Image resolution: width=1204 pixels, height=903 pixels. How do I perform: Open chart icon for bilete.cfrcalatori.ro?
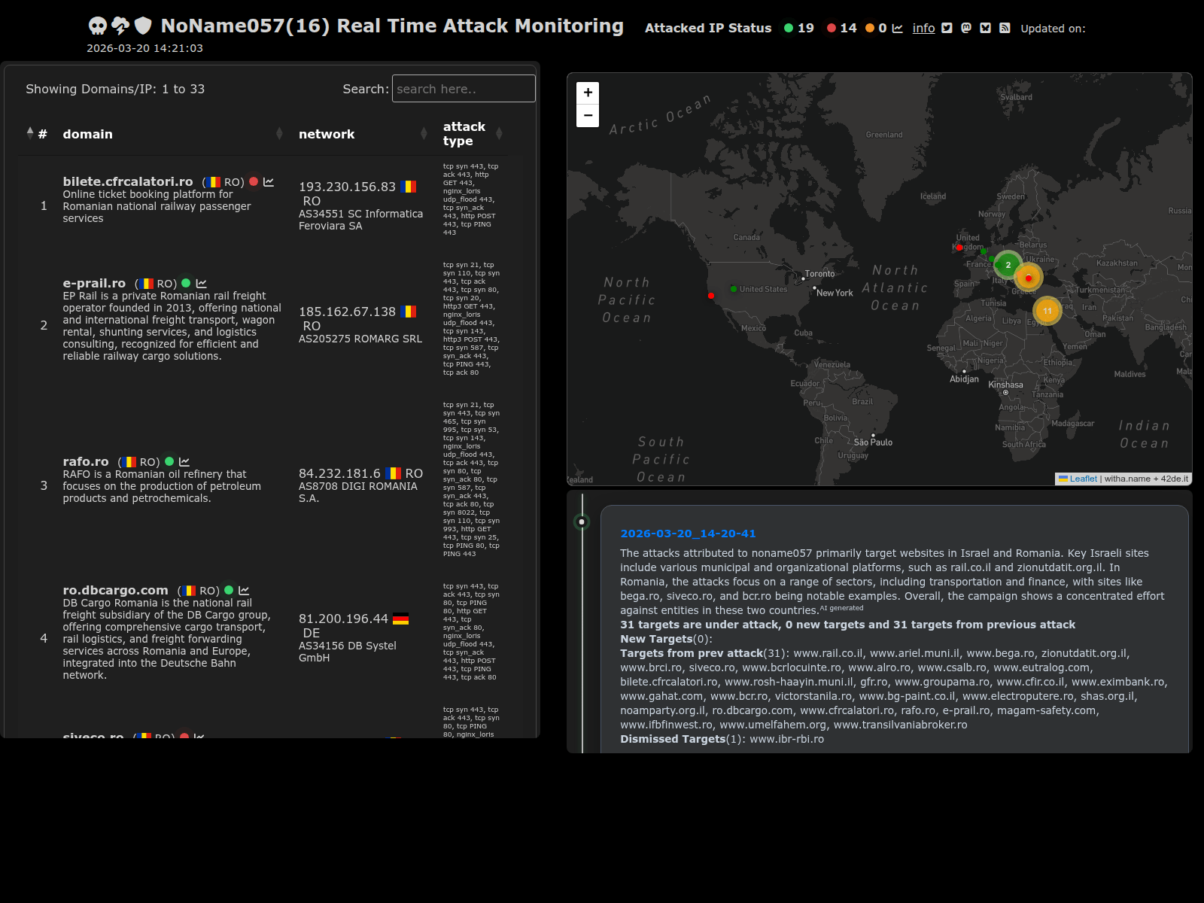[269, 182]
